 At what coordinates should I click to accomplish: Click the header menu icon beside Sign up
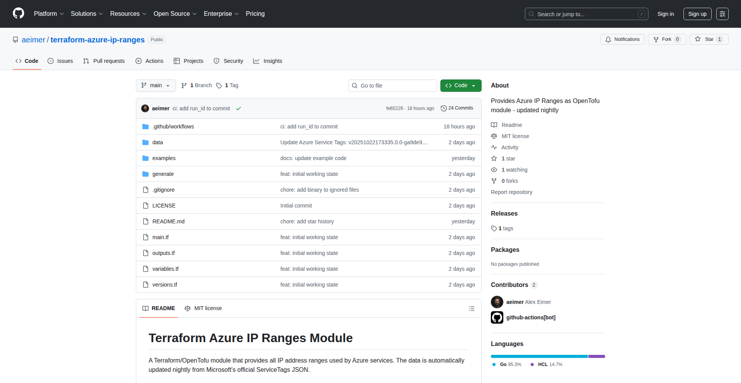pos(722,14)
